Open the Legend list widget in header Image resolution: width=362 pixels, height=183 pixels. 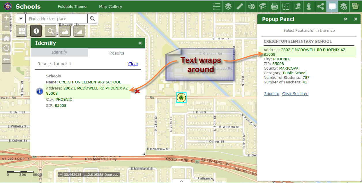click(217, 6)
